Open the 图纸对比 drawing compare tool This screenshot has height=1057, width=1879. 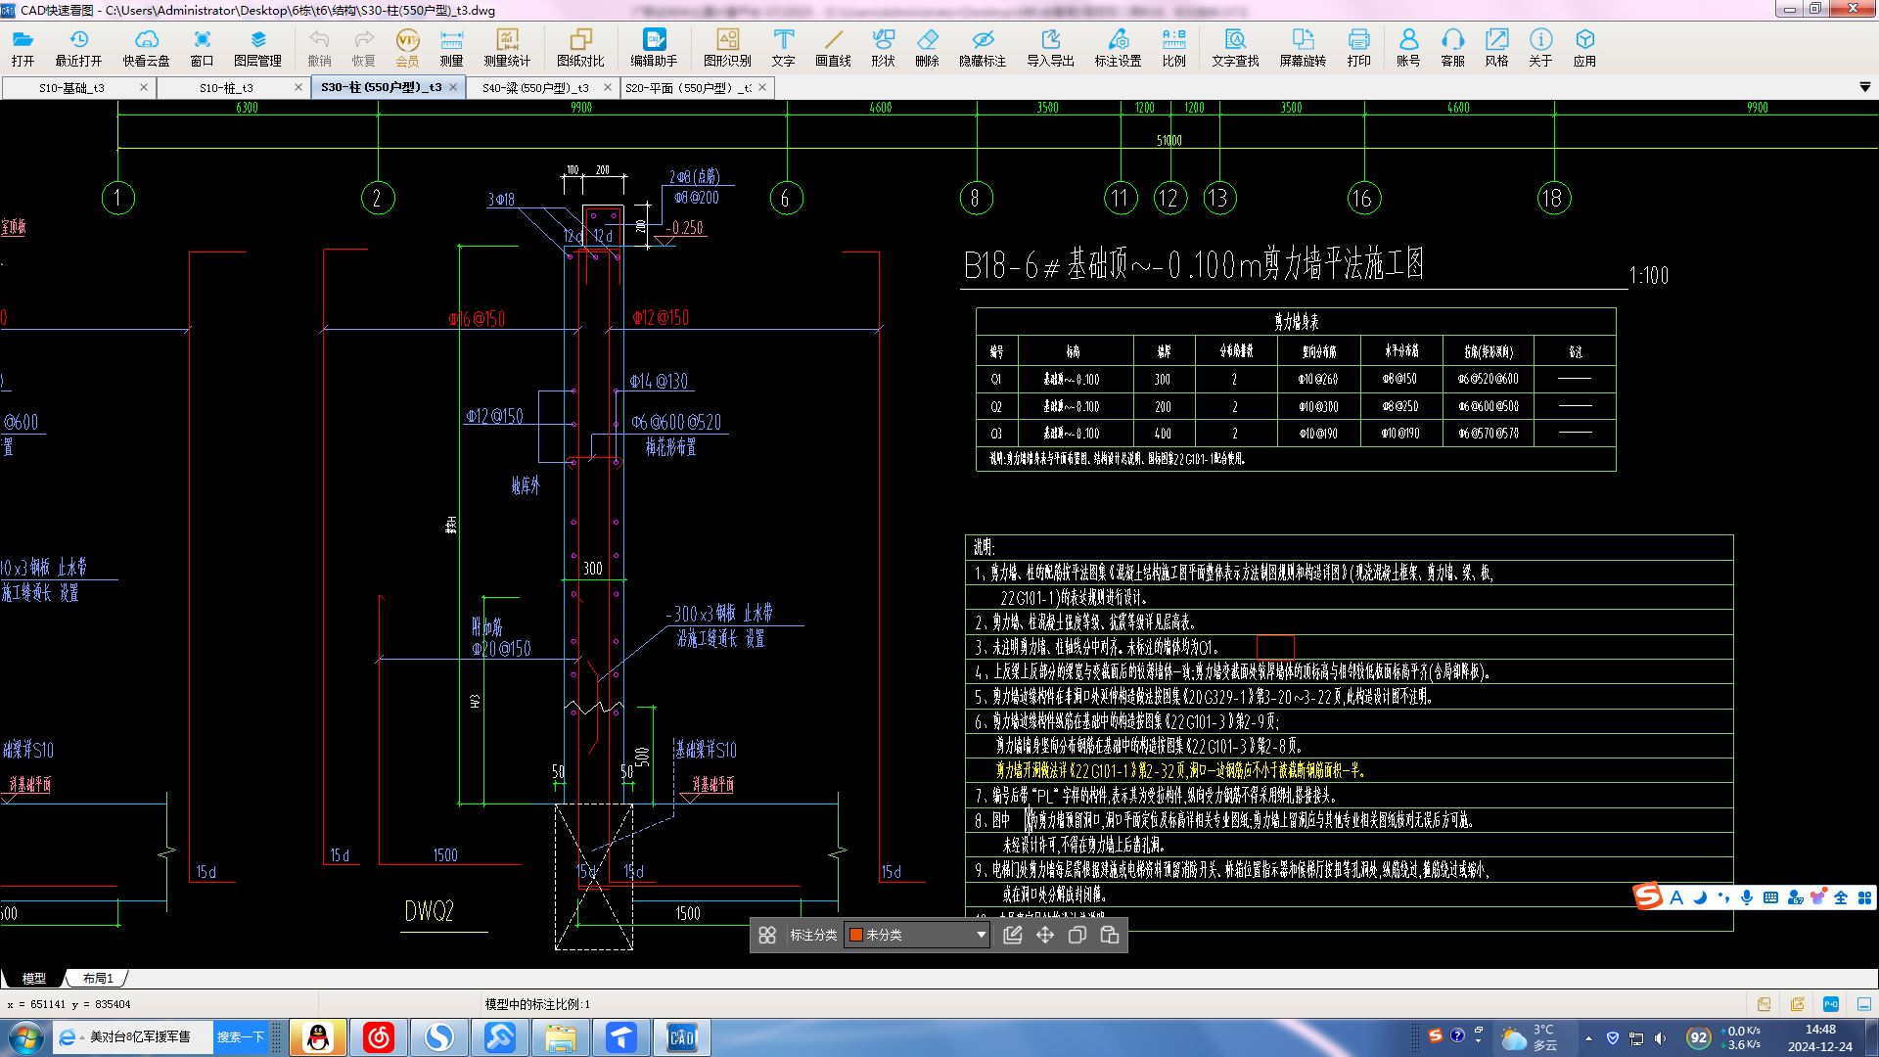click(x=580, y=47)
